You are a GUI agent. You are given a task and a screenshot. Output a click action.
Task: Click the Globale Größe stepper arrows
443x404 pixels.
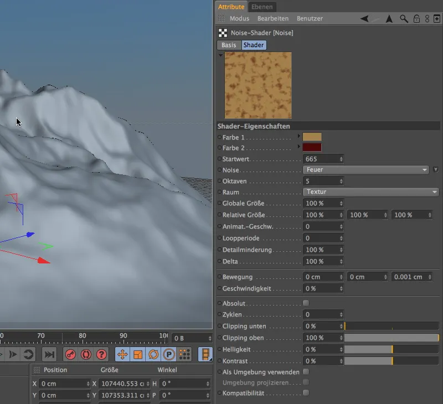point(341,203)
